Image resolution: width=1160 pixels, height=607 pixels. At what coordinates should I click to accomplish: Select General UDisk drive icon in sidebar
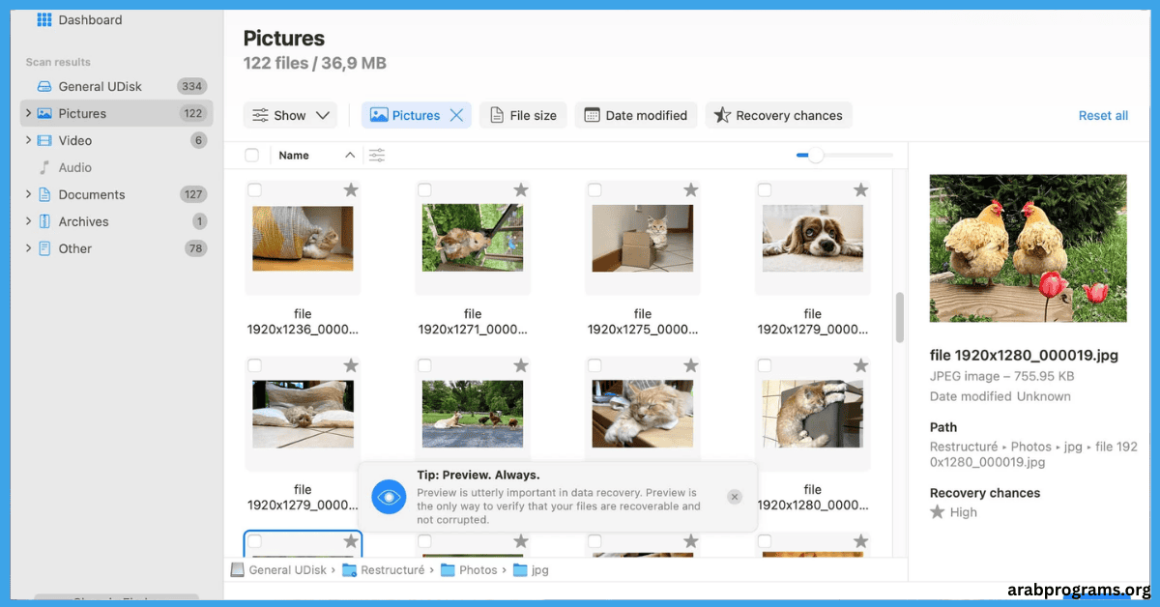43,86
